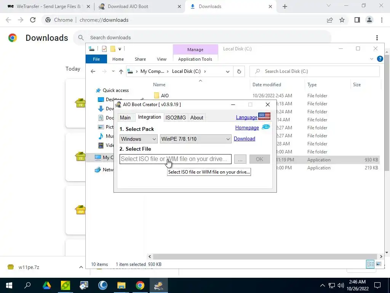Go up one folder level in Explorer
390x293 pixels.
[x=121, y=72]
